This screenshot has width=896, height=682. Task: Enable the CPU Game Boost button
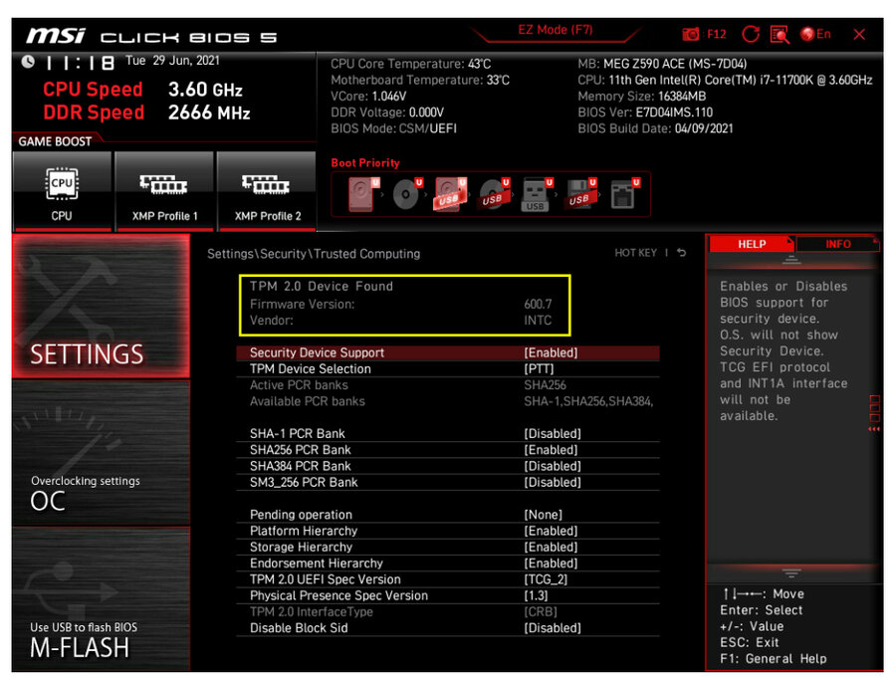pyautogui.click(x=62, y=191)
